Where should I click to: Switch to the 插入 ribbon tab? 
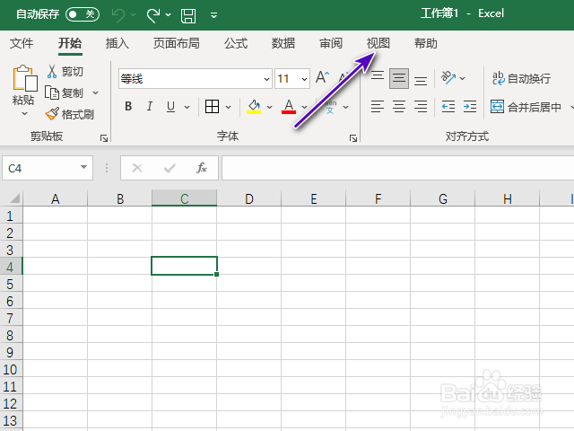pyautogui.click(x=117, y=43)
